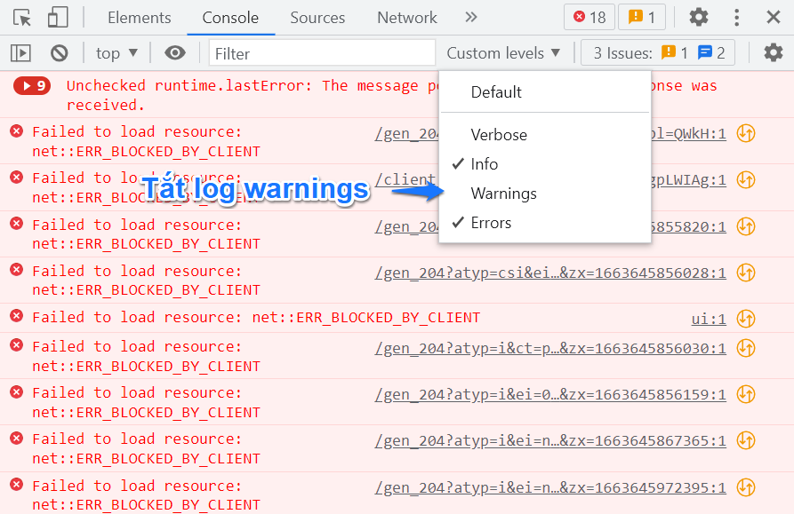Screen dimensions: 794x514
Task: Click the 3 Issues button
Action: tap(656, 53)
